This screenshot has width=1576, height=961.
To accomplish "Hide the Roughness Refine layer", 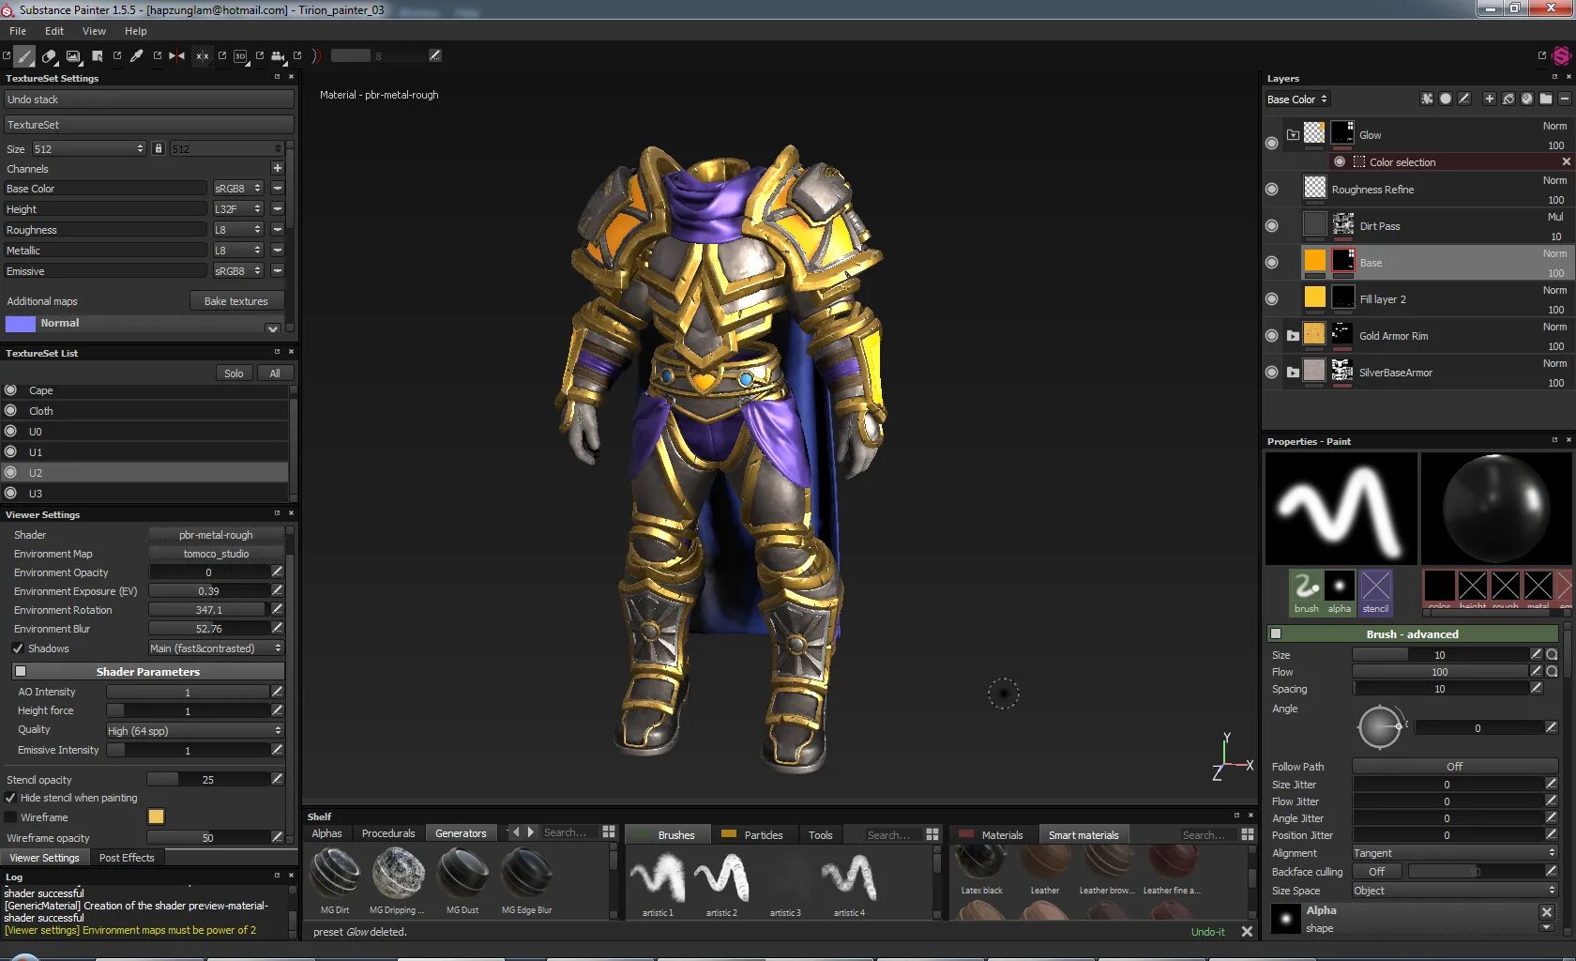I will (x=1271, y=189).
